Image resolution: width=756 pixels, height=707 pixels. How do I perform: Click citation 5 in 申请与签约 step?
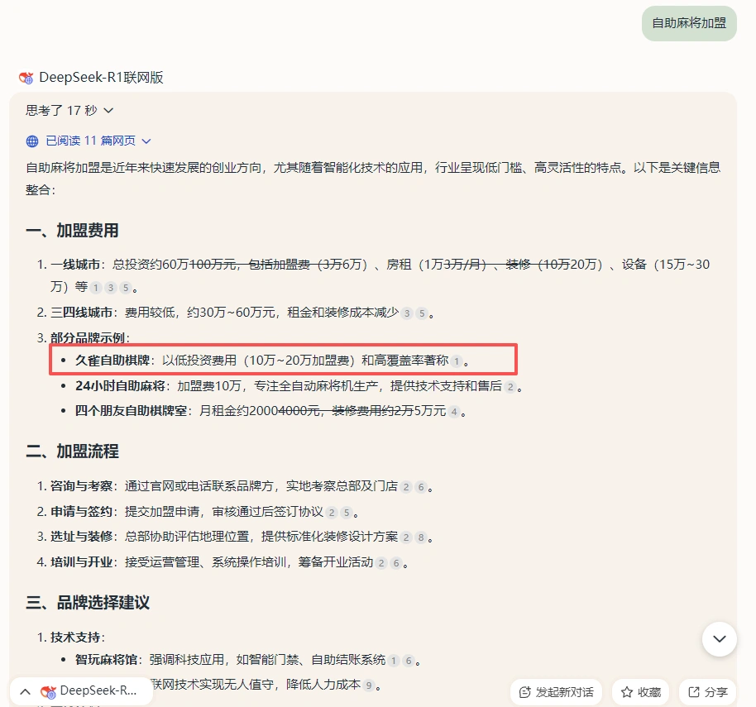click(347, 513)
